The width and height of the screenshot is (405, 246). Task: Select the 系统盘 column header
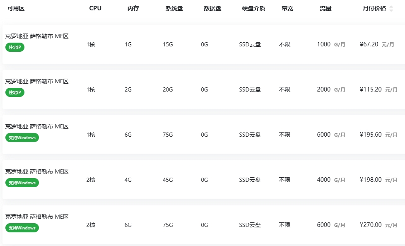(174, 8)
